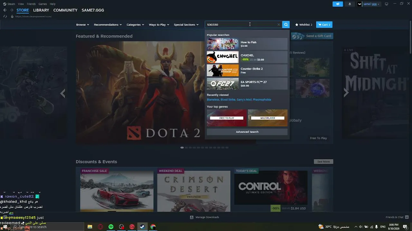Click Send a Gift Card
412x231 pixels.
312,36
